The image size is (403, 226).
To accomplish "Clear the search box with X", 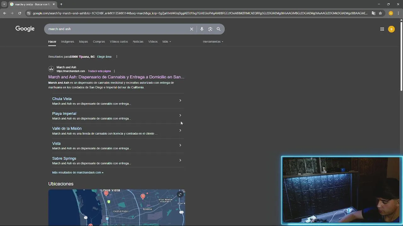I will (x=191, y=29).
